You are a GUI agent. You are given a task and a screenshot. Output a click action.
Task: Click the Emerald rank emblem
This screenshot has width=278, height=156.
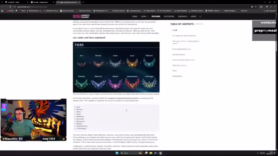[81, 84]
